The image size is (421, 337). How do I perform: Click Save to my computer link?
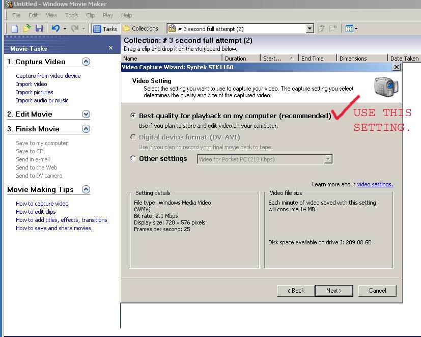[42, 143]
